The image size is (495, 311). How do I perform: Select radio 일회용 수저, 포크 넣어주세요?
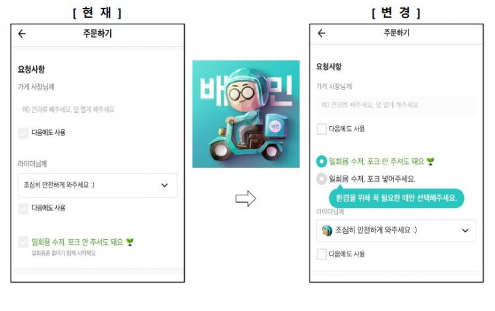pyautogui.click(x=321, y=179)
